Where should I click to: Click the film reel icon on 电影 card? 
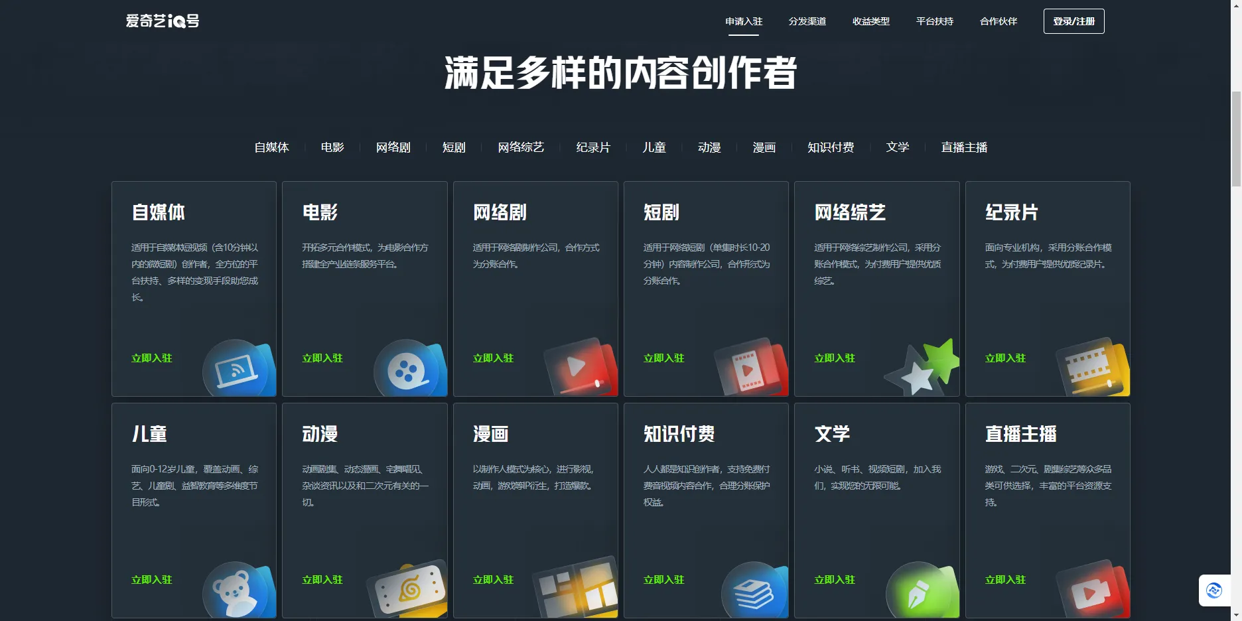pos(409,368)
